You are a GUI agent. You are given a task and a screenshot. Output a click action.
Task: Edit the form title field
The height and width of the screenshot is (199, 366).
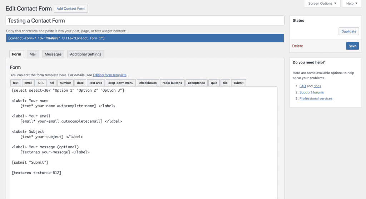click(x=145, y=20)
